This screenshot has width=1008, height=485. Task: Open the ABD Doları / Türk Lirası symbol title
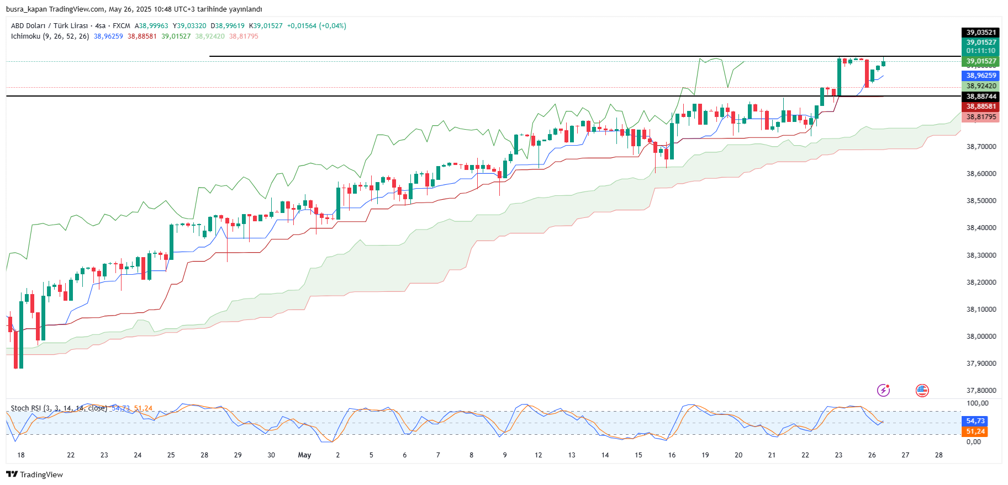click(x=49, y=26)
